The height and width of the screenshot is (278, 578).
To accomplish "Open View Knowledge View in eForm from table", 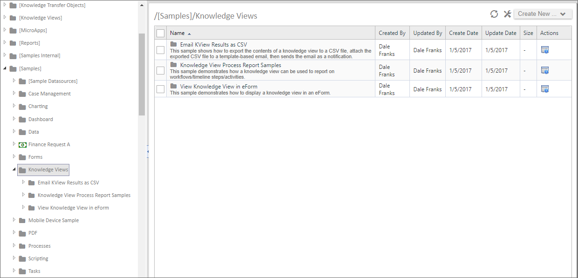I will [218, 87].
